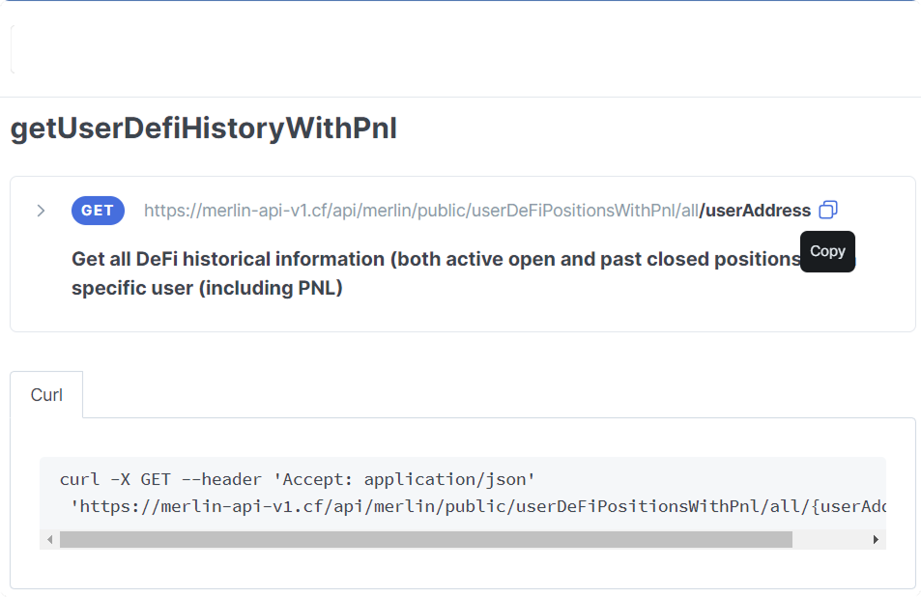
Task: Click the code block's left scroll arrow
Action: coord(50,539)
